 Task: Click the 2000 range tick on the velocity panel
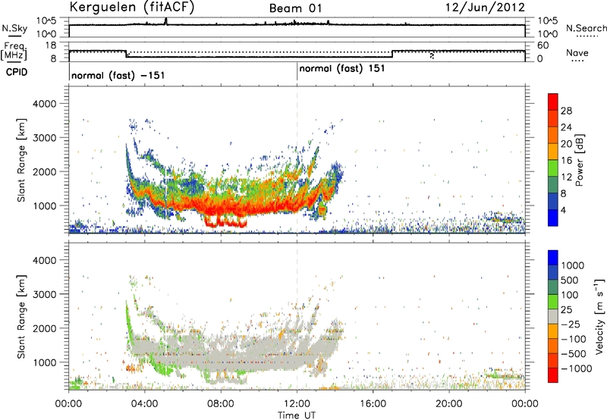(x=45, y=328)
